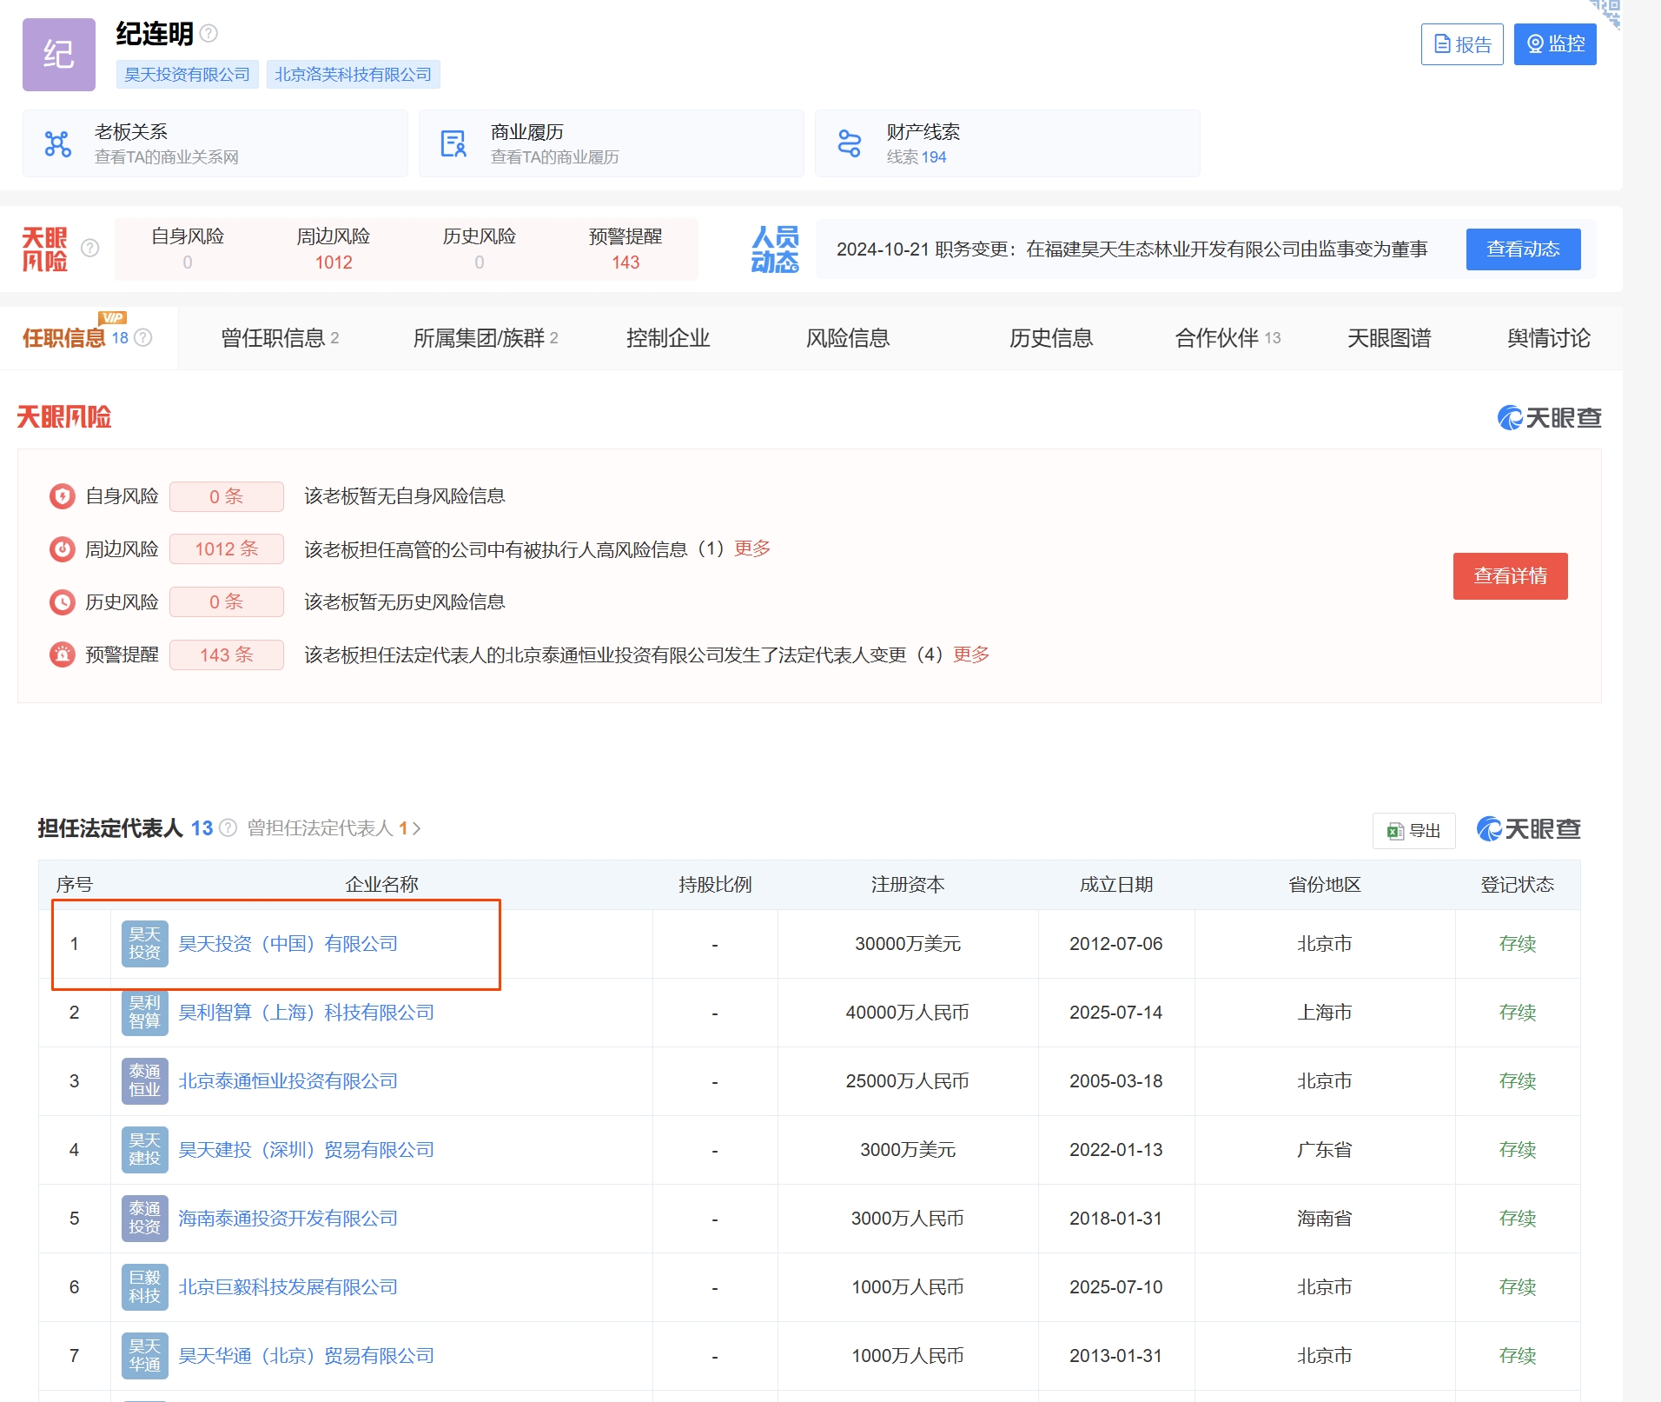Click the 导出 excel export button
The image size is (1661, 1402).
1414,831
